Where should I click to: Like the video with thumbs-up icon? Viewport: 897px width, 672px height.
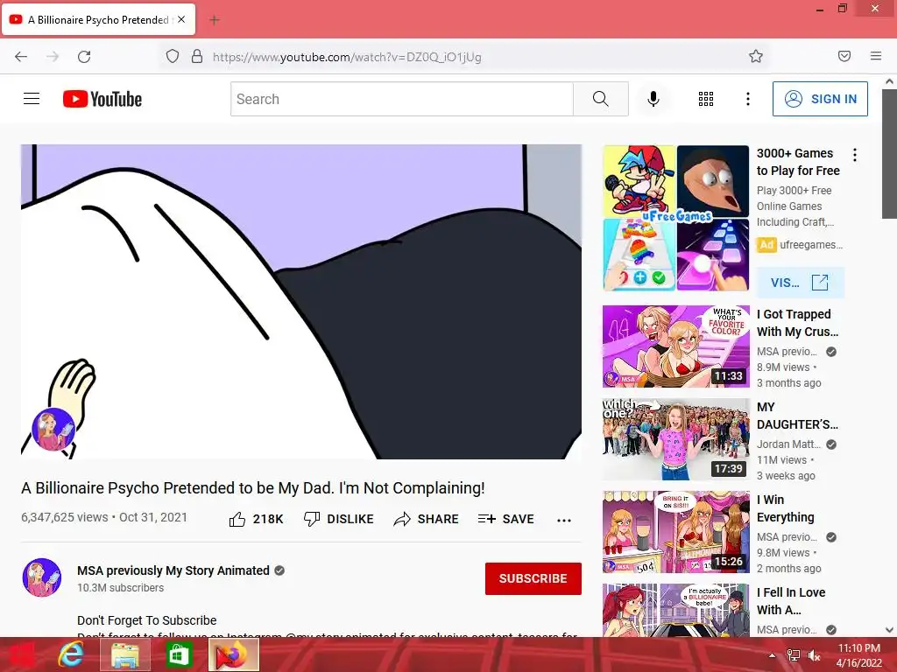[x=237, y=519]
